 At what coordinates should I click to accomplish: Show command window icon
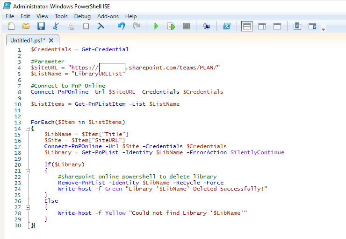click(297, 26)
